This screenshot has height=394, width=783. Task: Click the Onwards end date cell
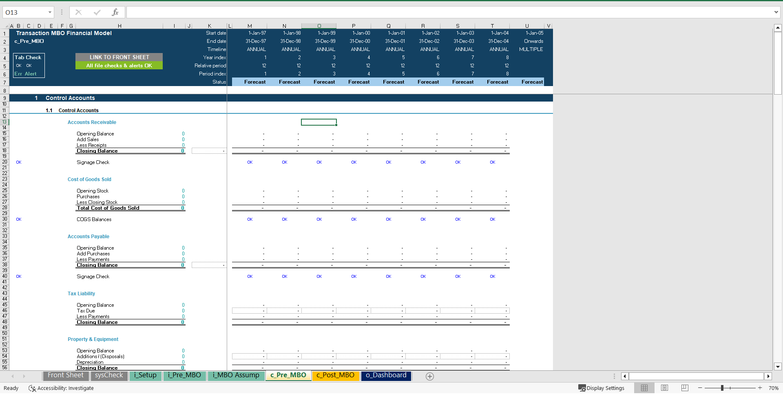tap(533, 41)
